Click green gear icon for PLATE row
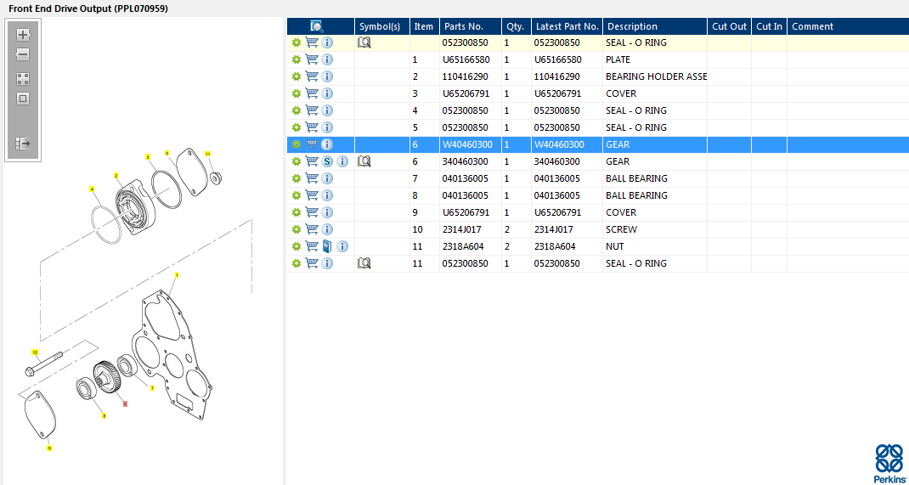909x485 pixels. (x=296, y=59)
